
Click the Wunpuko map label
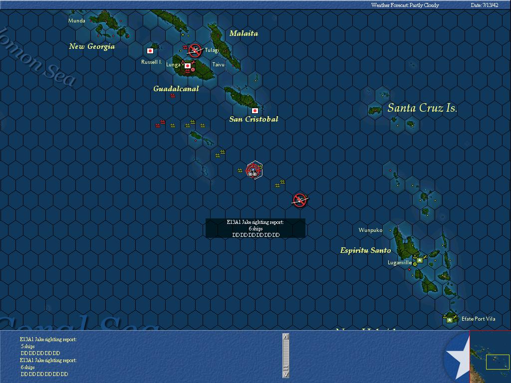point(371,230)
